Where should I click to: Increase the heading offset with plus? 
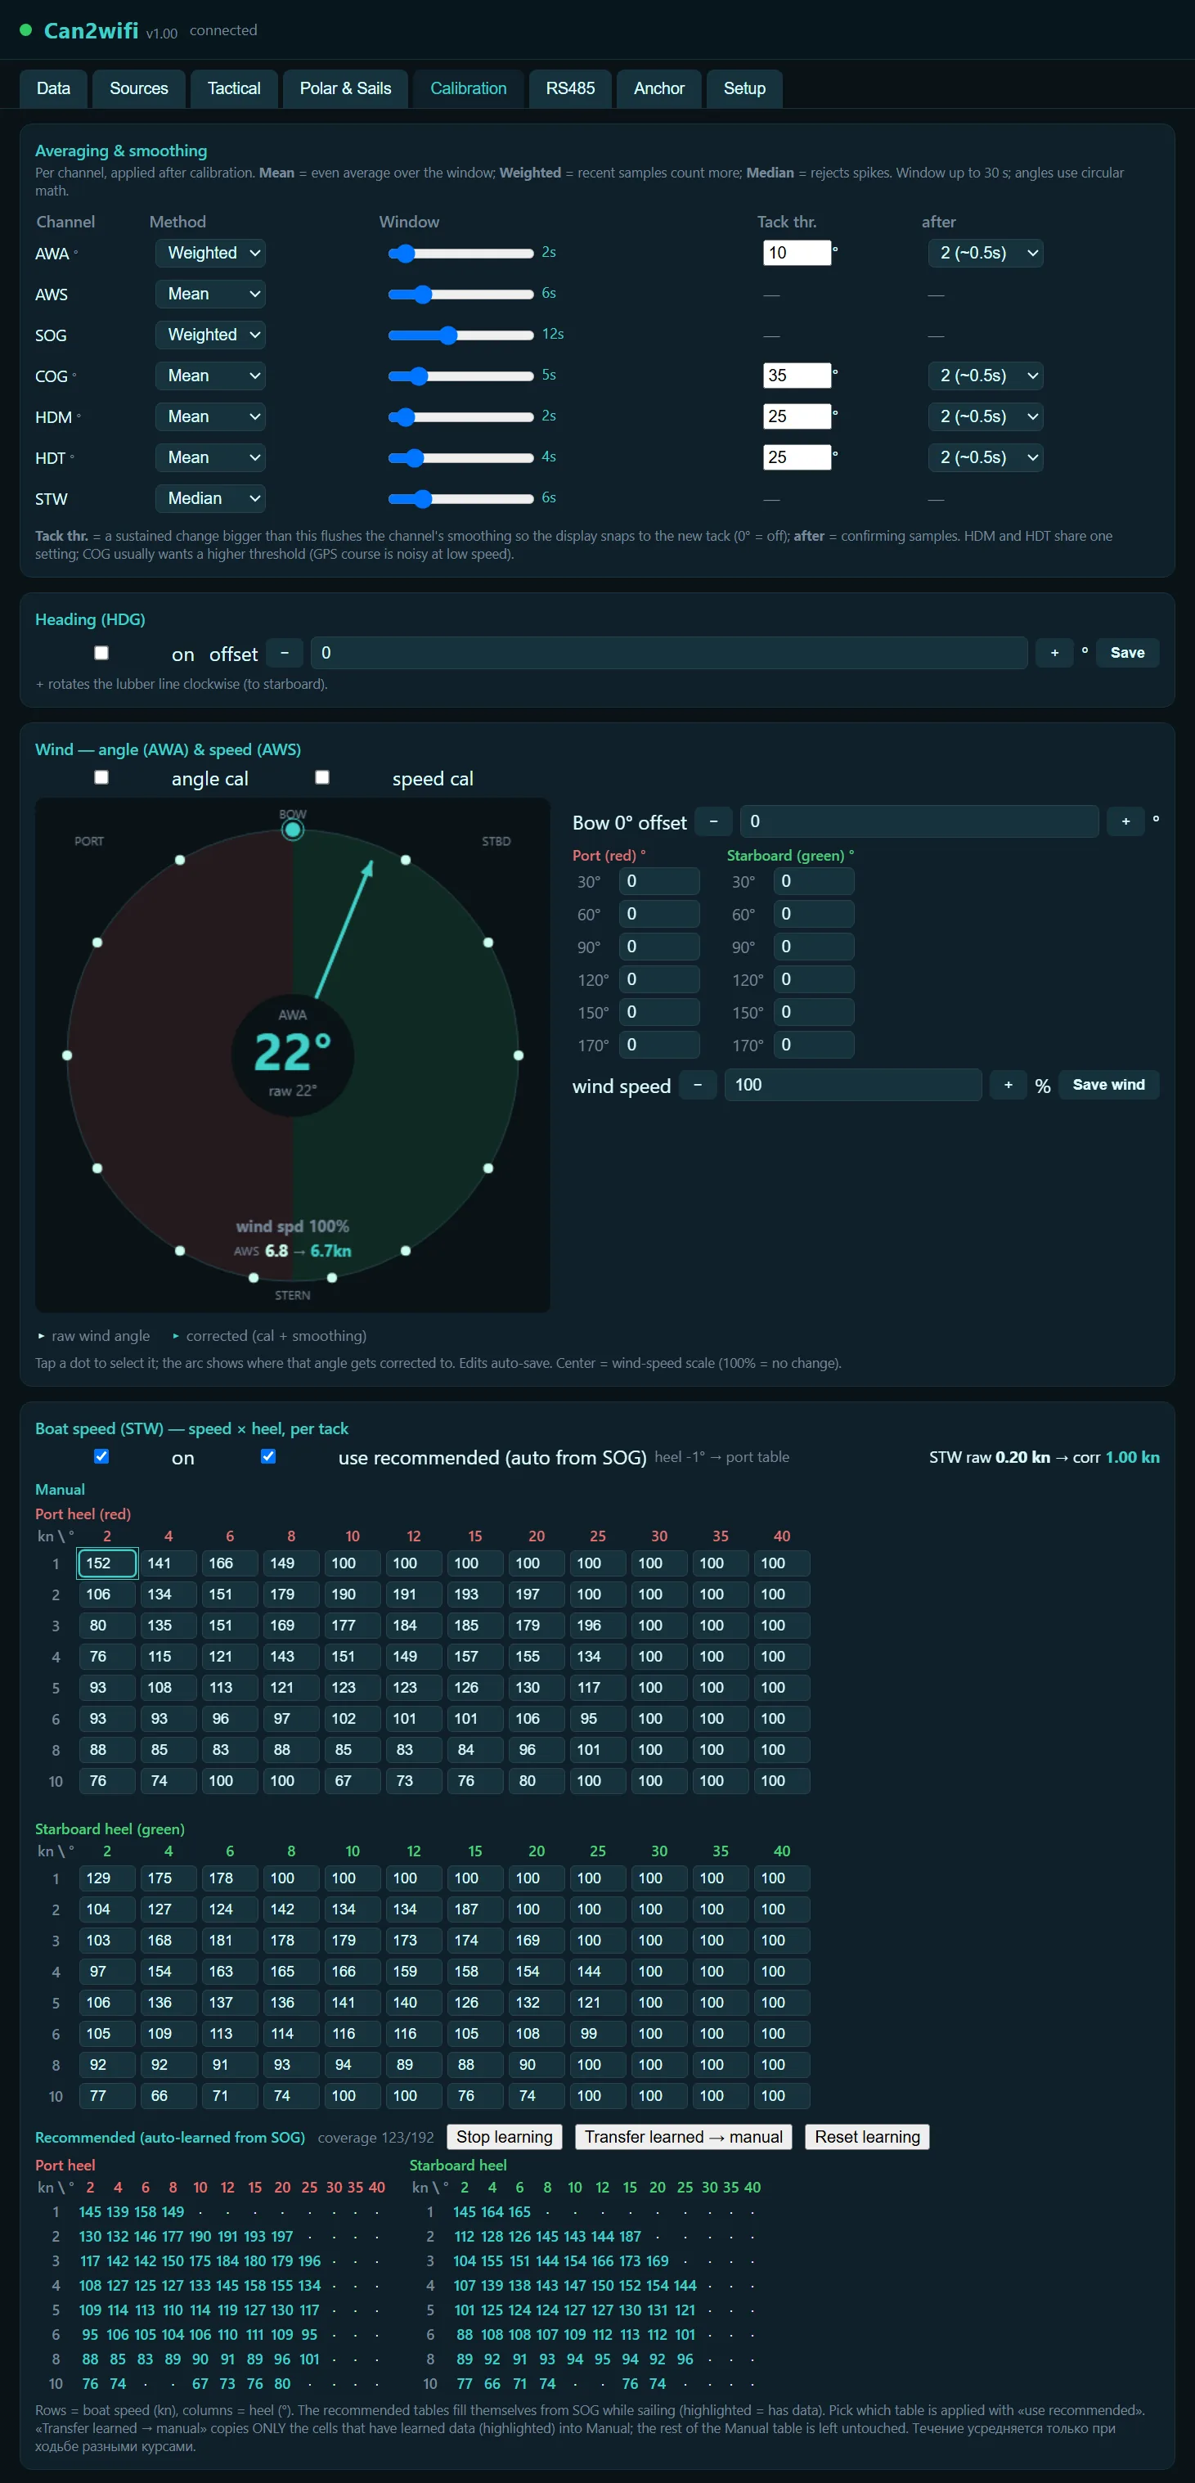coord(1054,654)
